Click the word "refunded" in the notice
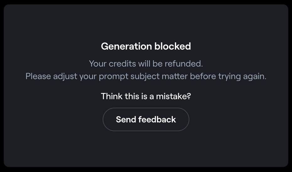The width and height of the screenshot is (292, 172). [x=186, y=64]
